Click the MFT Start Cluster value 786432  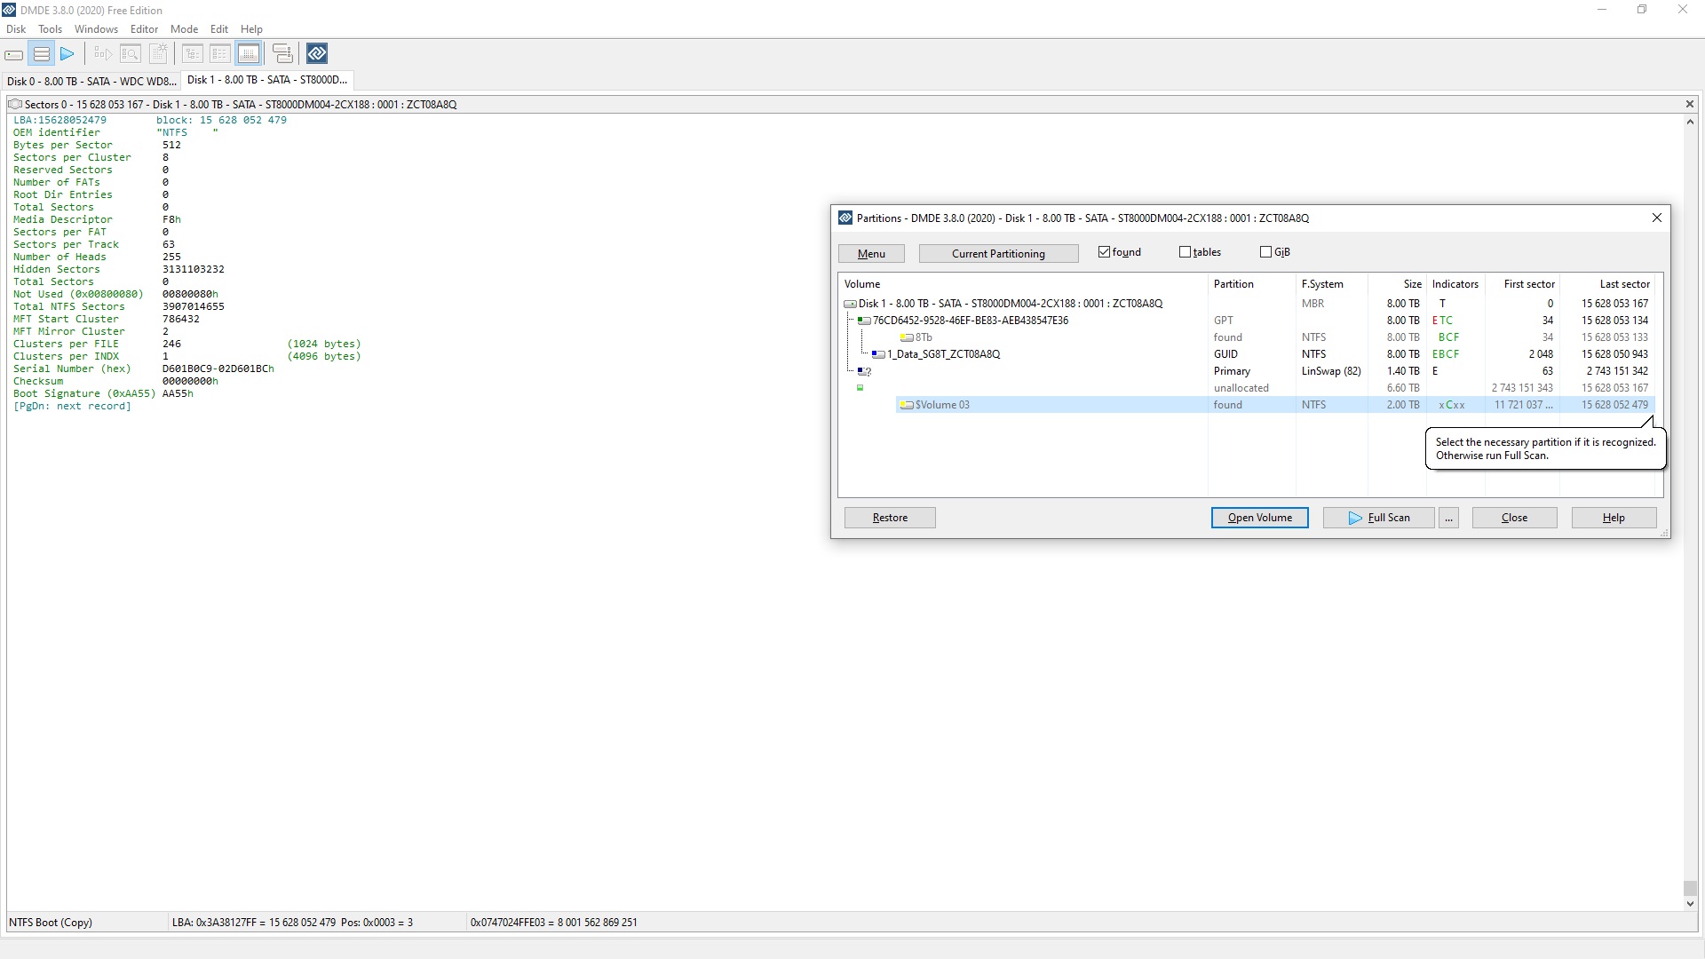[181, 319]
